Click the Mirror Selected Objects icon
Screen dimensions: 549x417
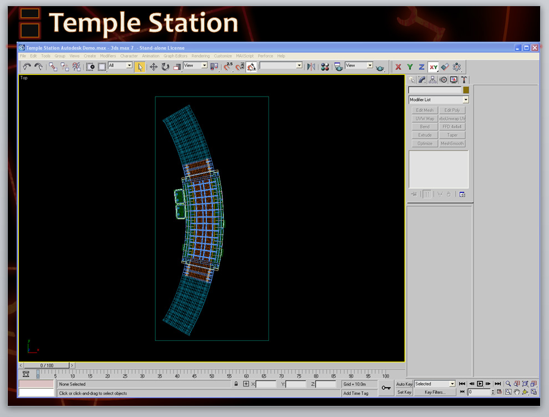[311, 67]
